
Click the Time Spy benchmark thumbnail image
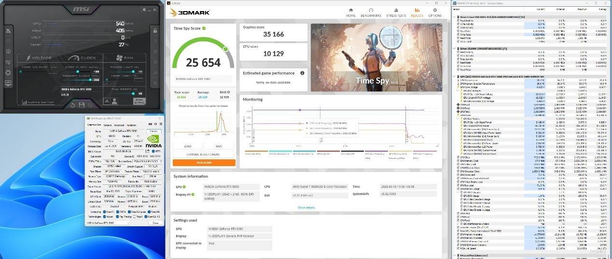click(376, 57)
